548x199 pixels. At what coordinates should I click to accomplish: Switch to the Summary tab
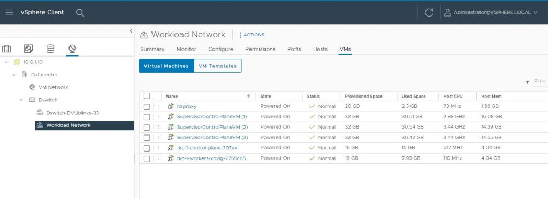click(153, 49)
